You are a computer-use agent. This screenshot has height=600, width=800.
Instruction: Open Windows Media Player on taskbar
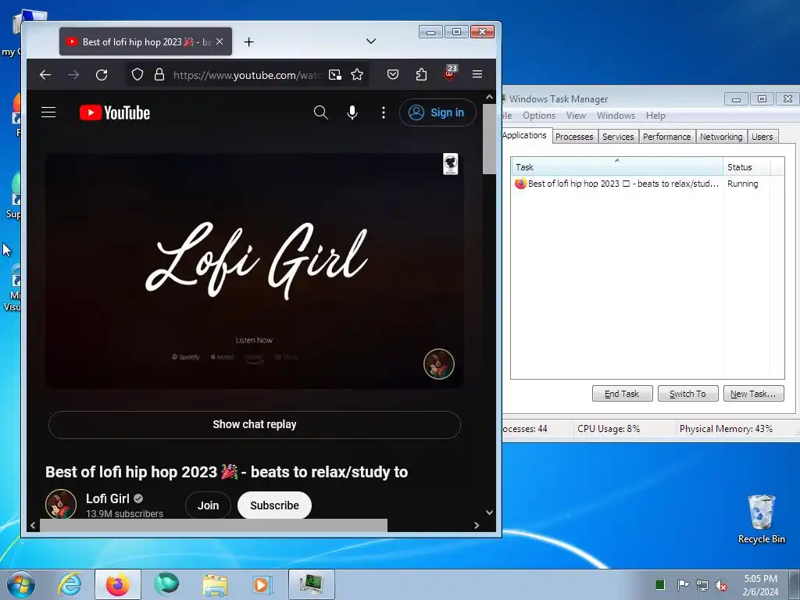262,584
